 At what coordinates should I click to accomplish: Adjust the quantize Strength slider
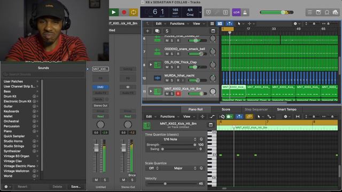178,145
